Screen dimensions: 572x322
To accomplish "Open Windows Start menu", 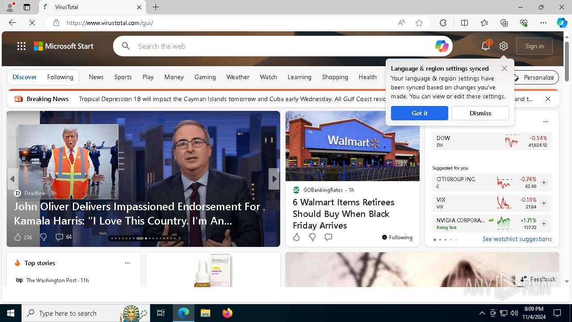I will point(11,313).
